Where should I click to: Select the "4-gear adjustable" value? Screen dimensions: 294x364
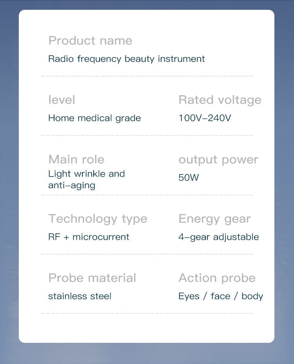point(218,237)
